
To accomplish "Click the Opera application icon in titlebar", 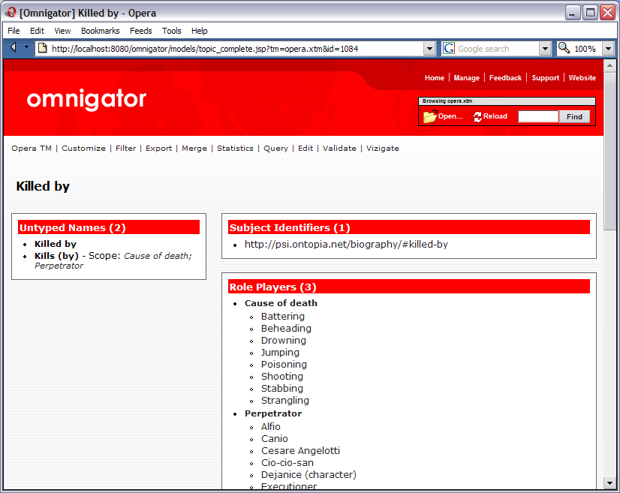I will pyautogui.click(x=10, y=11).
